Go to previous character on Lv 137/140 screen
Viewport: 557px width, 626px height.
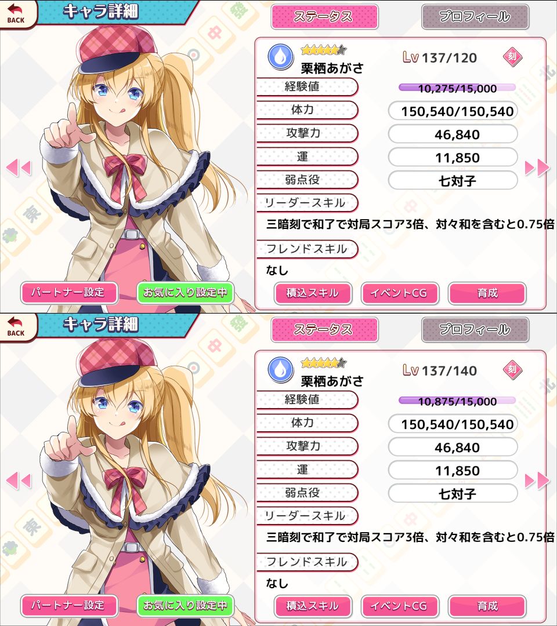pos(19,481)
